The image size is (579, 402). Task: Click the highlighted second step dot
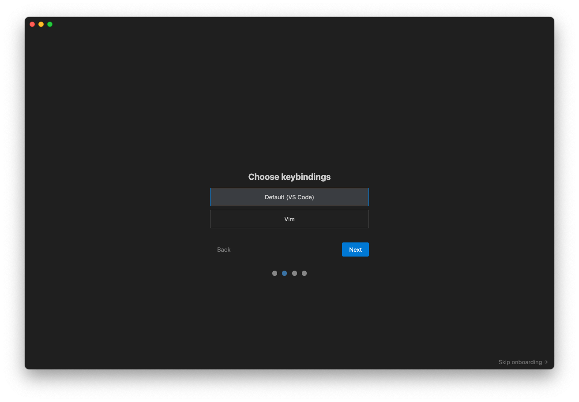tap(284, 273)
